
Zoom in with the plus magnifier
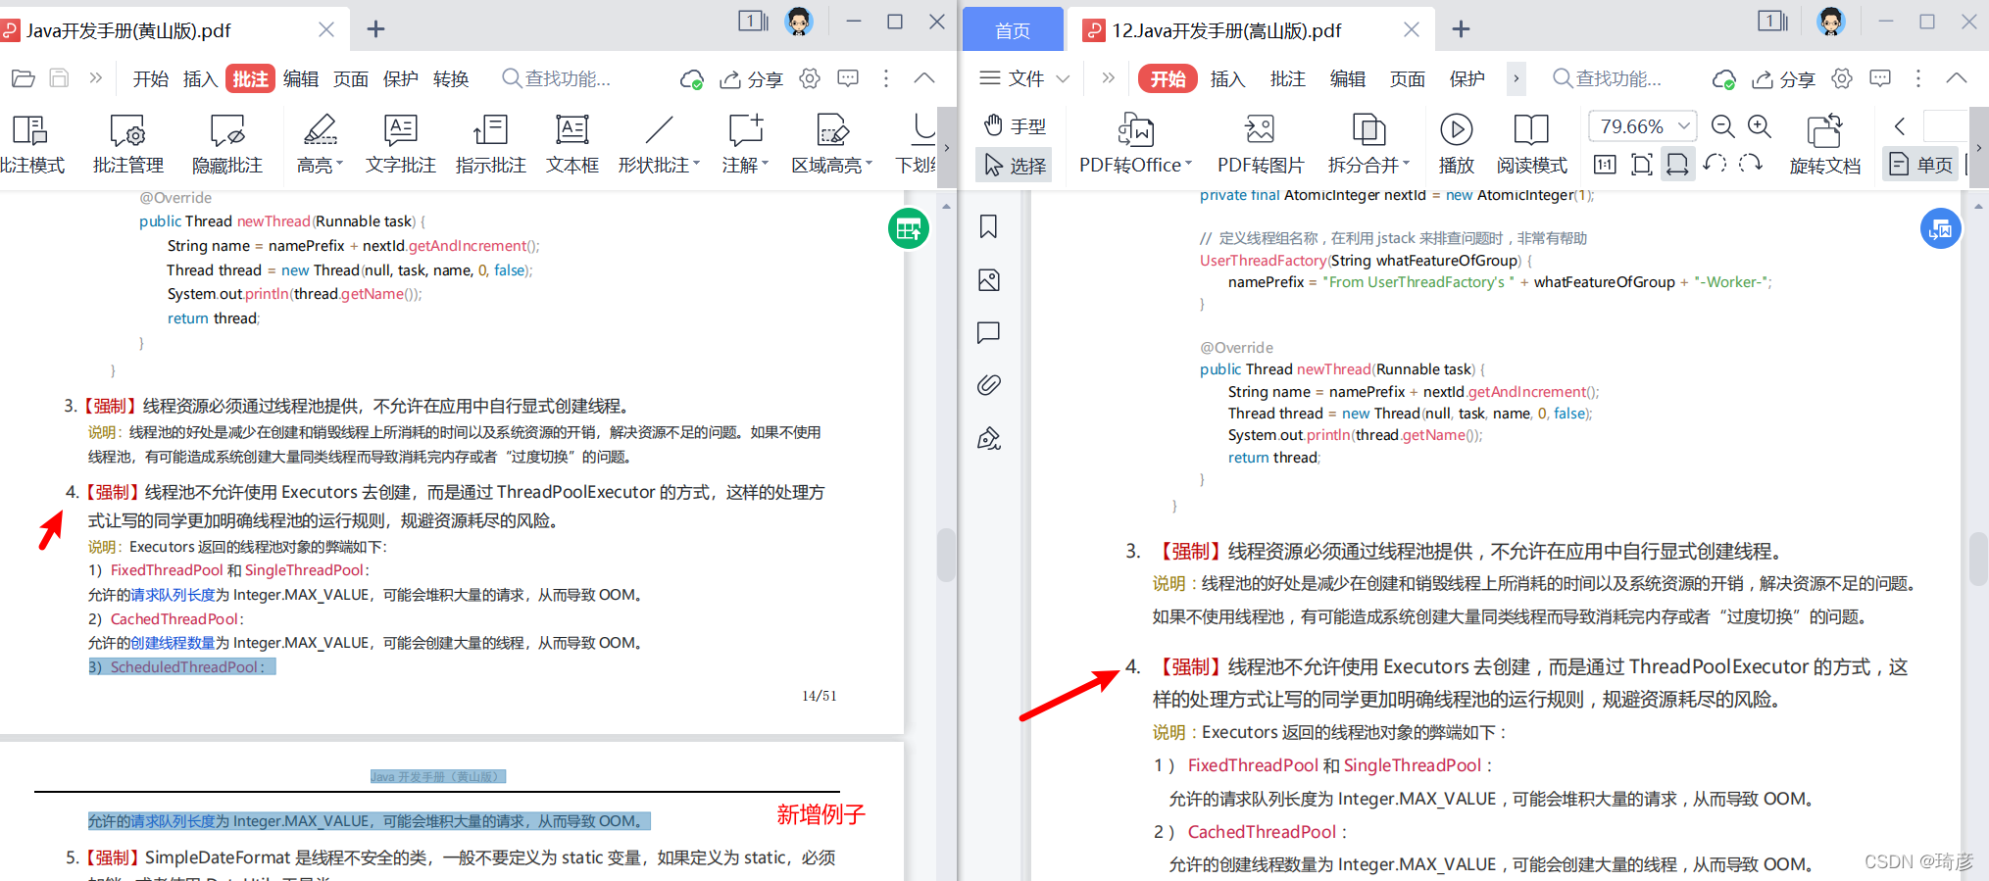pyautogui.click(x=1760, y=125)
